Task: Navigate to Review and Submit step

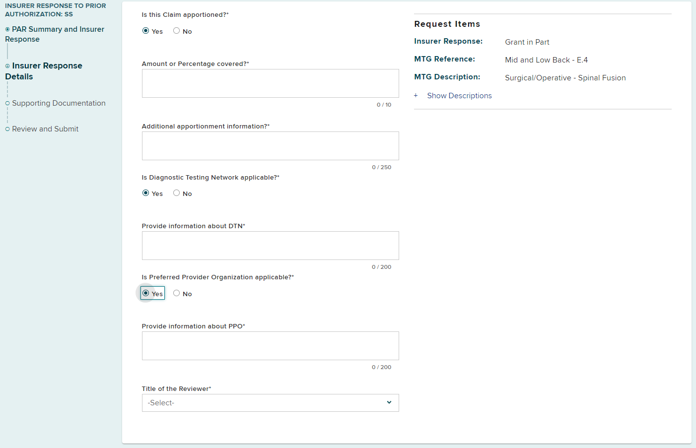Action: (45, 129)
